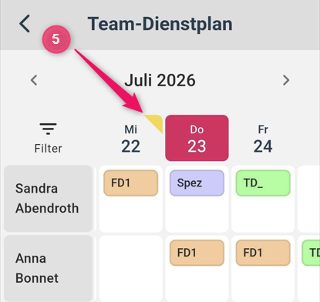Click the yellow corner marker on Mi 22
The image size is (320, 302).
[x=157, y=121]
